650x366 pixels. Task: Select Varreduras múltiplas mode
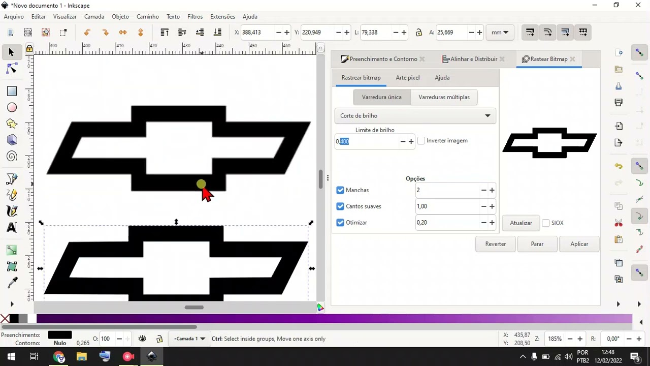pyautogui.click(x=444, y=97)
